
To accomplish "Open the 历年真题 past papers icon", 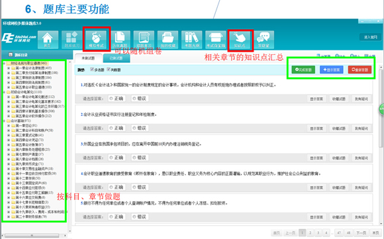I will (x=120, y=40).
